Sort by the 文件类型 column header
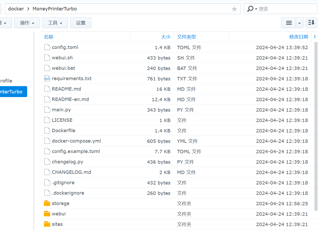This screenshot has width=319, height=230. pos(187,37)
